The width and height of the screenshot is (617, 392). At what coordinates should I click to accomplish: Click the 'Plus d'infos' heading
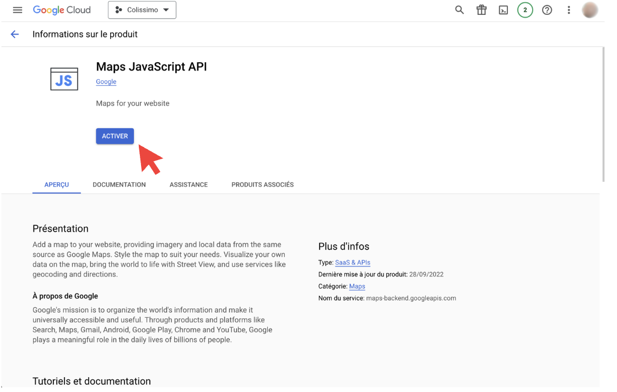pos(344,247)
